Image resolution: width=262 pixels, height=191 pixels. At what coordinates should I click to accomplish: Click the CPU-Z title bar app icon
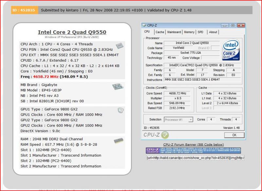click(144, 26)
